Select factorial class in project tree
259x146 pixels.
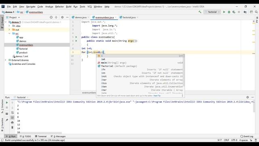coord(23,49)
